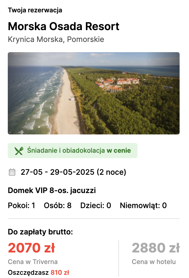189x278 pixels.
Task: Click the calendar icon beside the dates
Action: point(12,172)
